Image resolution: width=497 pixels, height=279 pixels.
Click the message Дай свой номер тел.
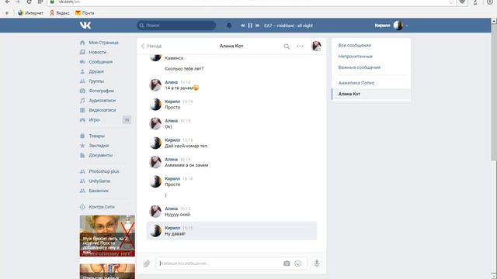[186, 146]
